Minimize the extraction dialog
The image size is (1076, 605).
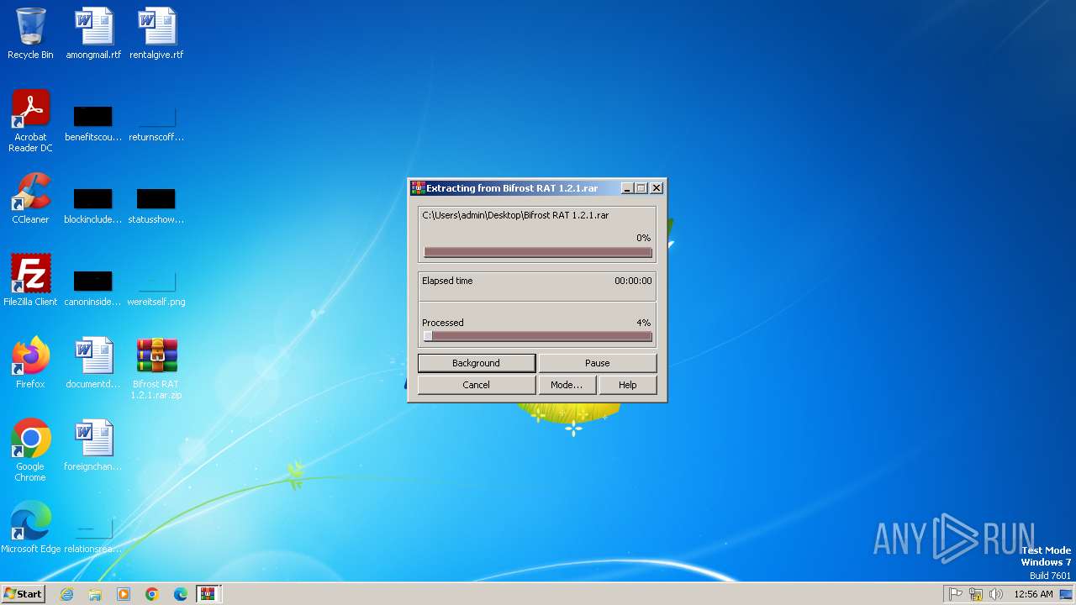tap(627, 188)
